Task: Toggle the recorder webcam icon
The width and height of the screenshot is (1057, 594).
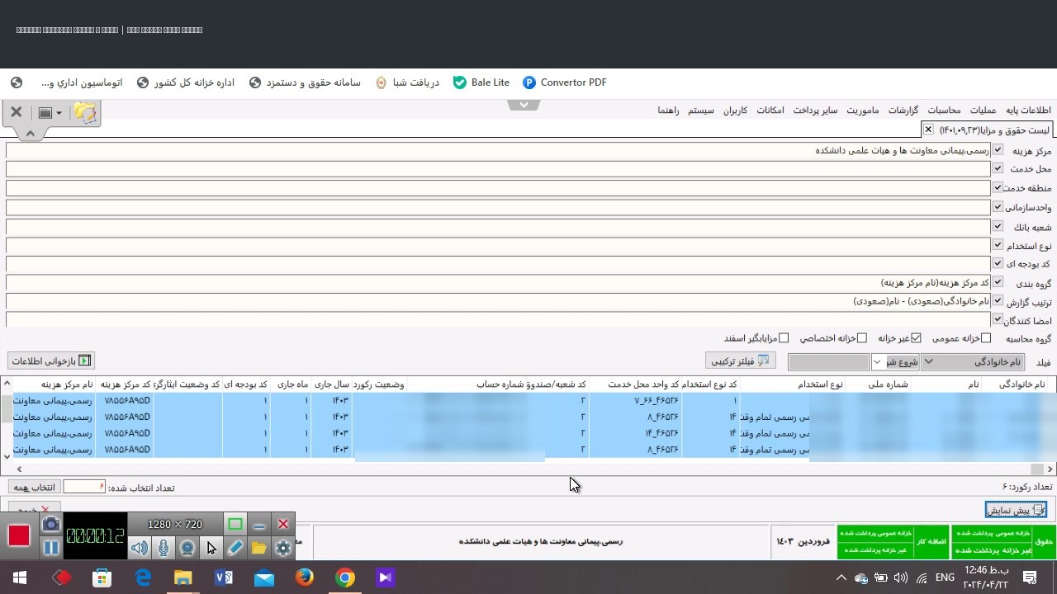Action: 187,548
